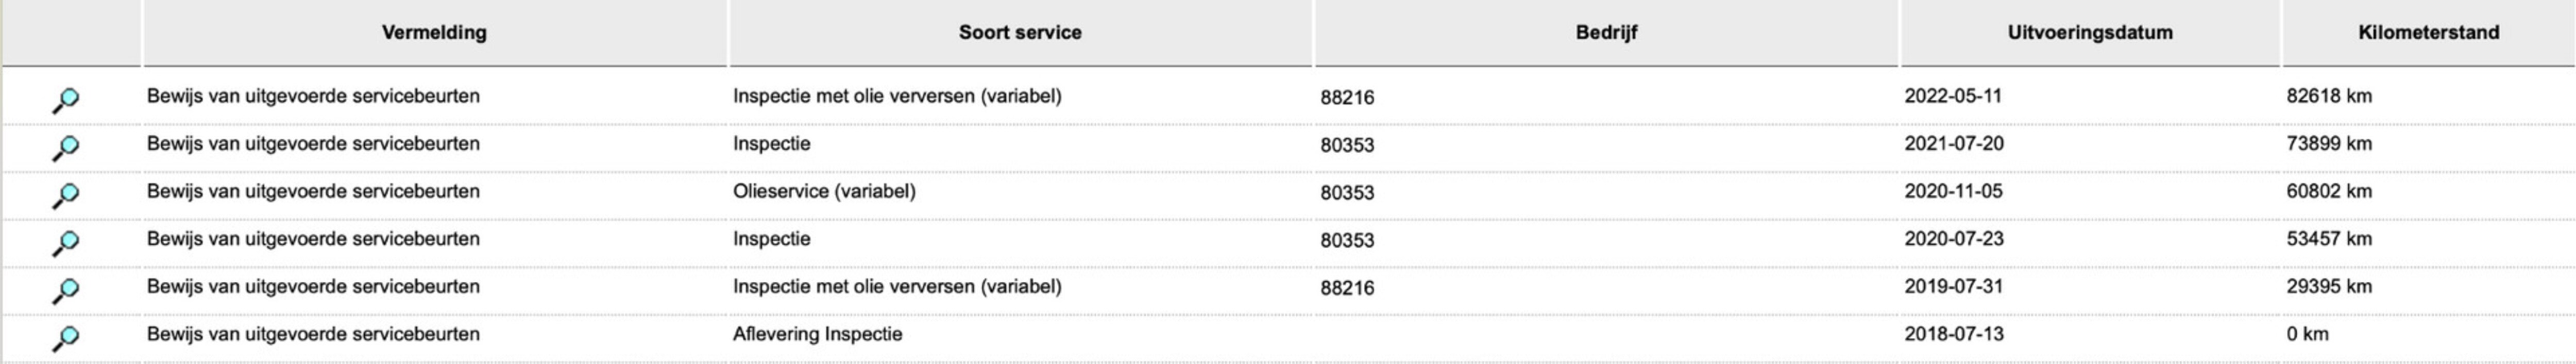Click Uitvoeringsdatum column header
The width and height of the screenshot is (2576, 364).
[x=2090, y=32]
